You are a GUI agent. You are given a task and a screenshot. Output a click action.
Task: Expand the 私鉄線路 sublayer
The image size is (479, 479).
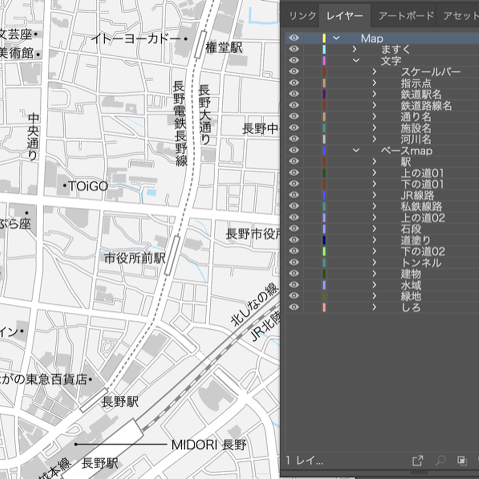click(x=374, y=206)
